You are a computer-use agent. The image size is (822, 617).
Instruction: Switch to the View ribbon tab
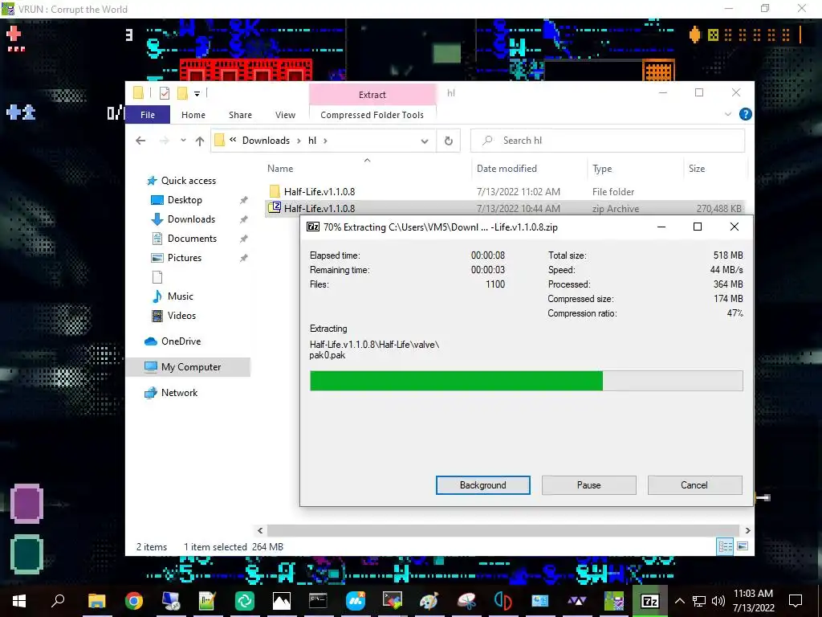tap(285, 115)
